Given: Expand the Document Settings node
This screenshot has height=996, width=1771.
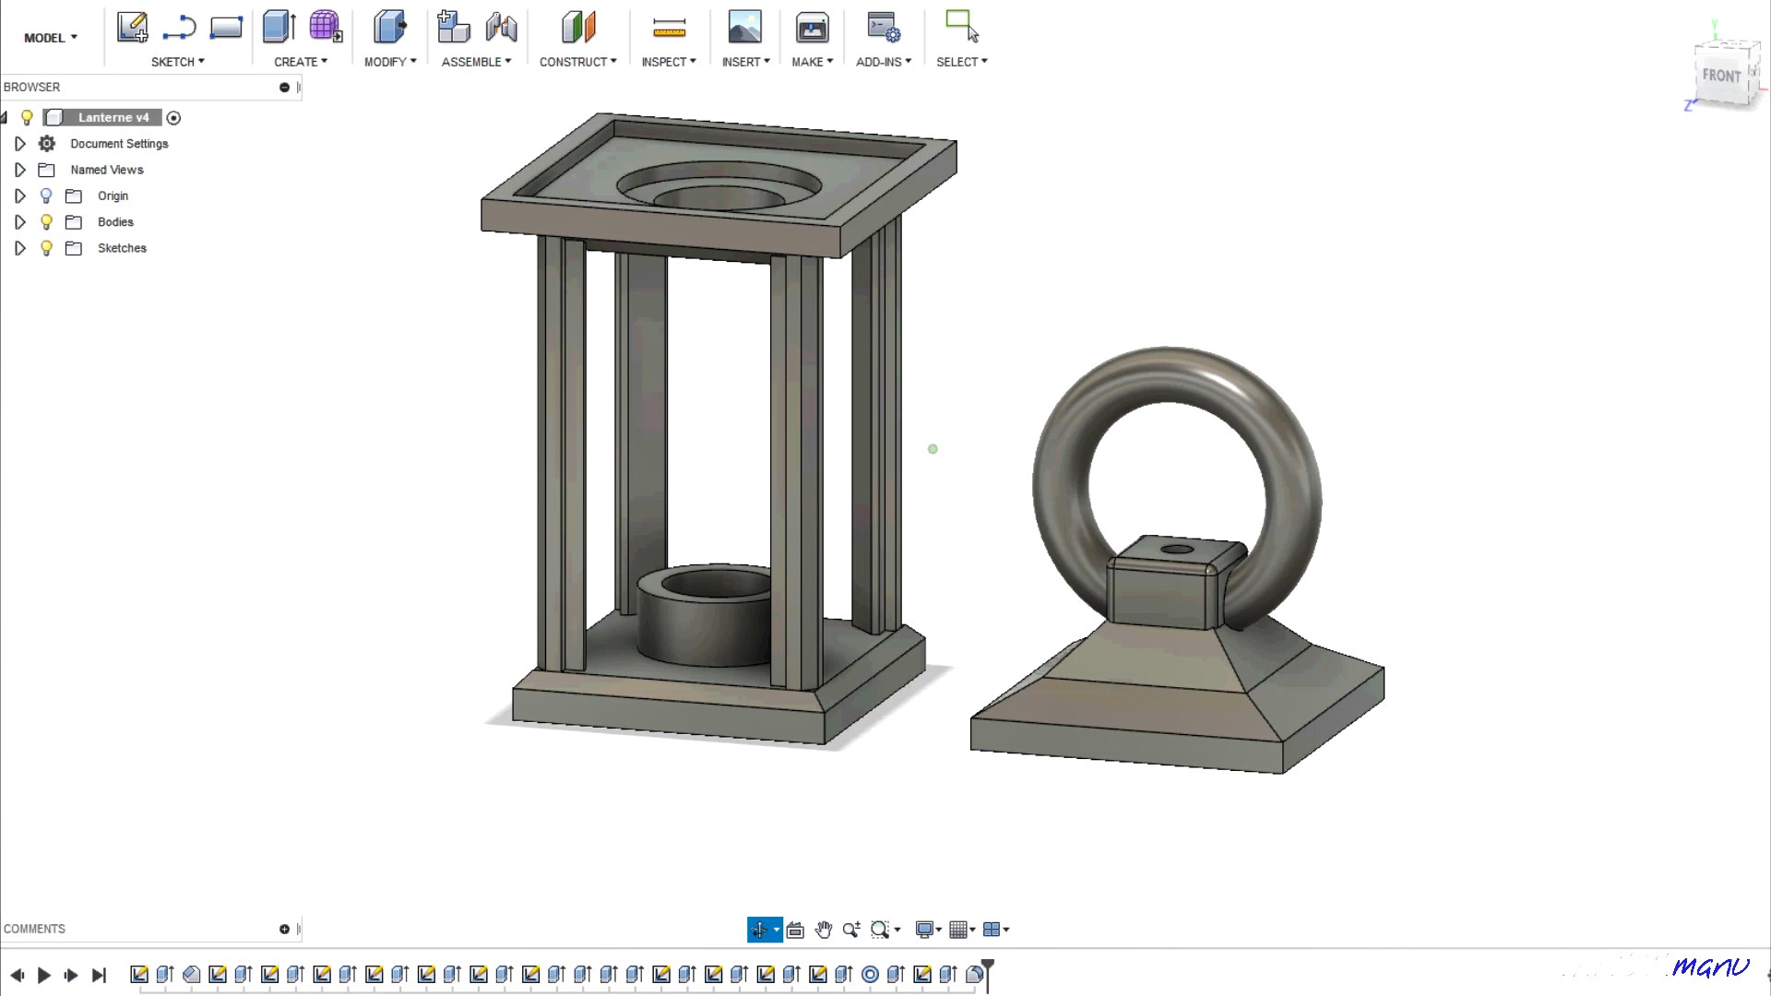Looking at the screenshot, I should [x=19, y=144].
